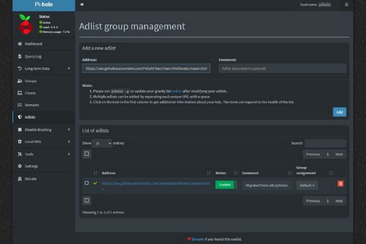Viewport: 366px width, 244px height.
Task: Sort by Group assignment column arrows
Action: pos(331,173)
